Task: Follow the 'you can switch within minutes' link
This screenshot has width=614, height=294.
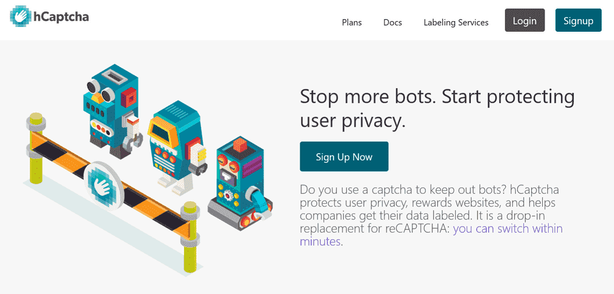Action: (432, 235)
